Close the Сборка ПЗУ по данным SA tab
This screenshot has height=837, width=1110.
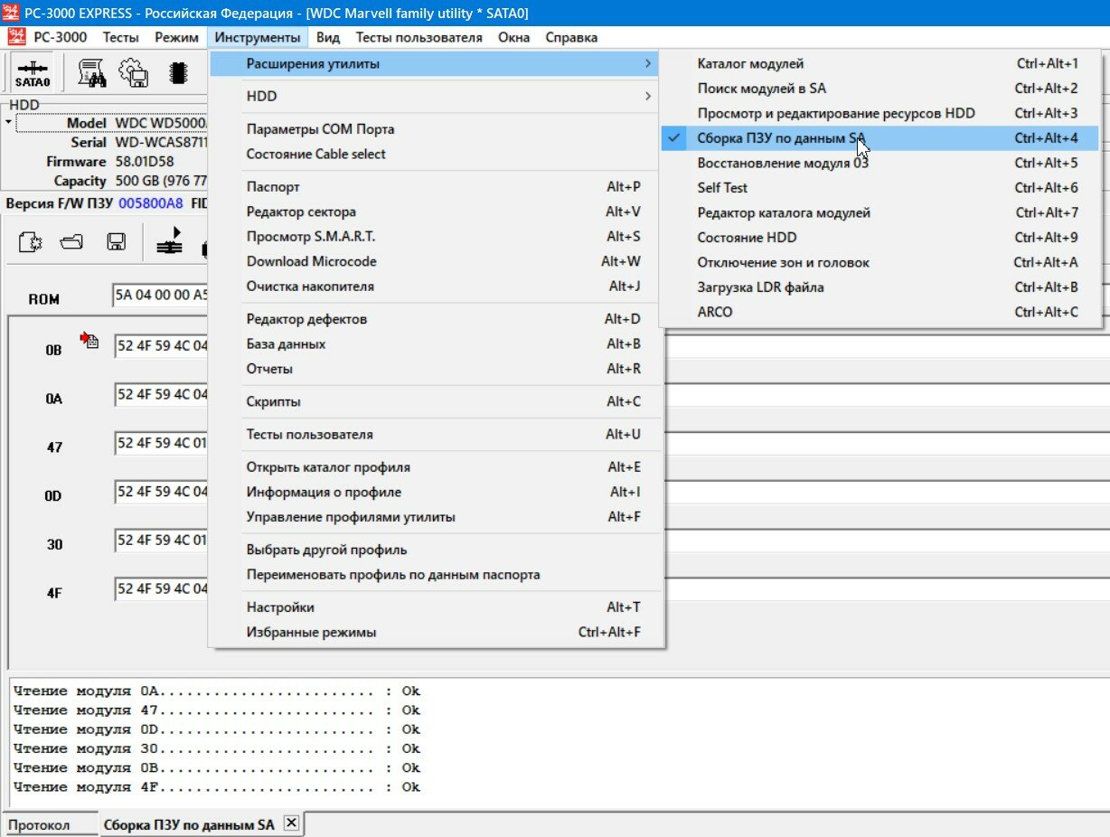tap(291, 823)
